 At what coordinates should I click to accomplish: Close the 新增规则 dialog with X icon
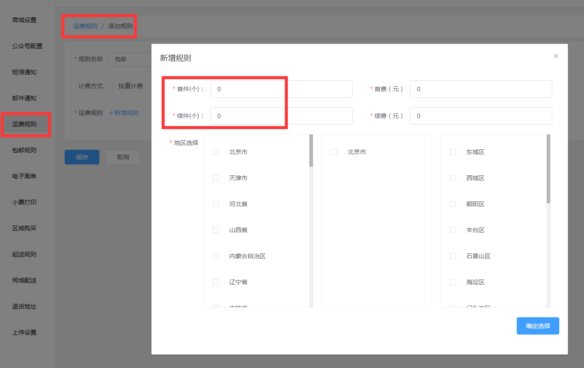(x=556, y=56)
